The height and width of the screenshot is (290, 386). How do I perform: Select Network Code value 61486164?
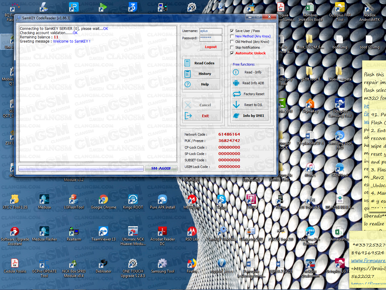[229, 134]
